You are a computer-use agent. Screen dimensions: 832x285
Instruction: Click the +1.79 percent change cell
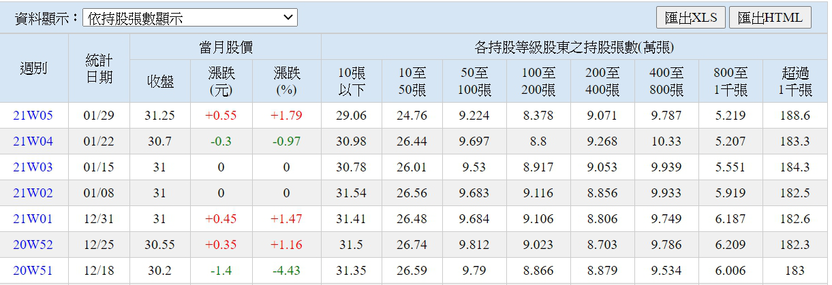point(286,116)
